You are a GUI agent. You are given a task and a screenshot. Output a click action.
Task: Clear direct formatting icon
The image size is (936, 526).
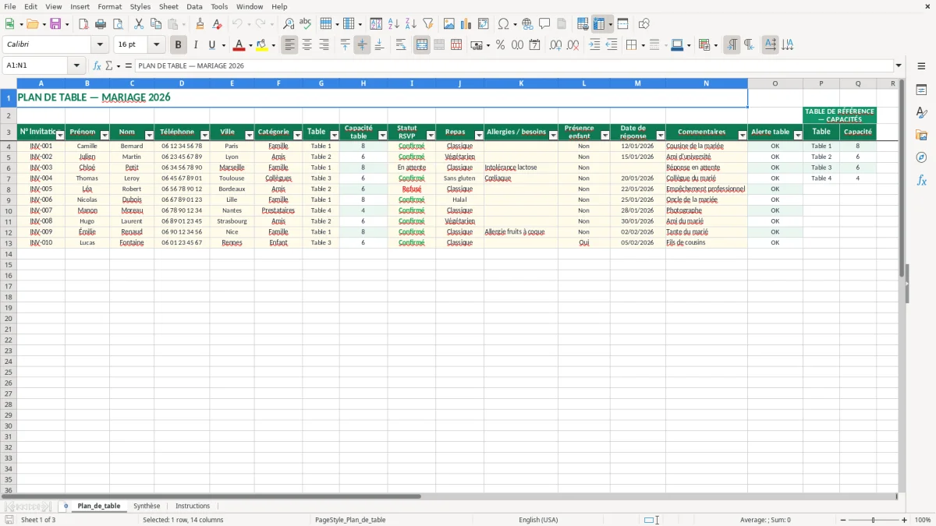tap(217, 24)
